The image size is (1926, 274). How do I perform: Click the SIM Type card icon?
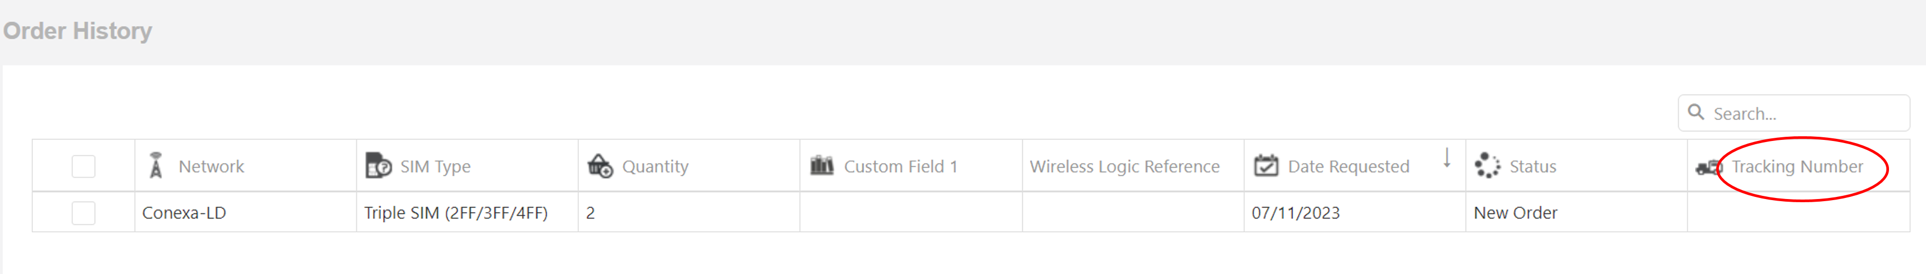pos(378,166)
